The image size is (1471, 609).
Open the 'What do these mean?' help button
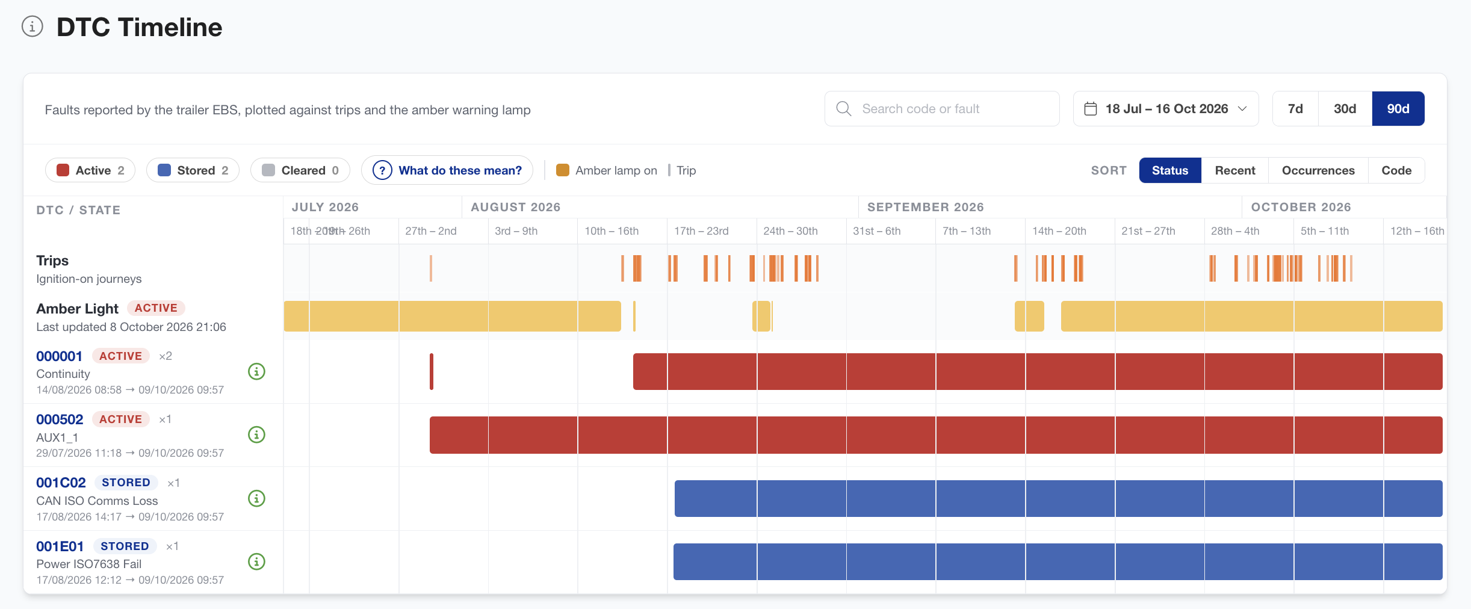click(447, 170)
